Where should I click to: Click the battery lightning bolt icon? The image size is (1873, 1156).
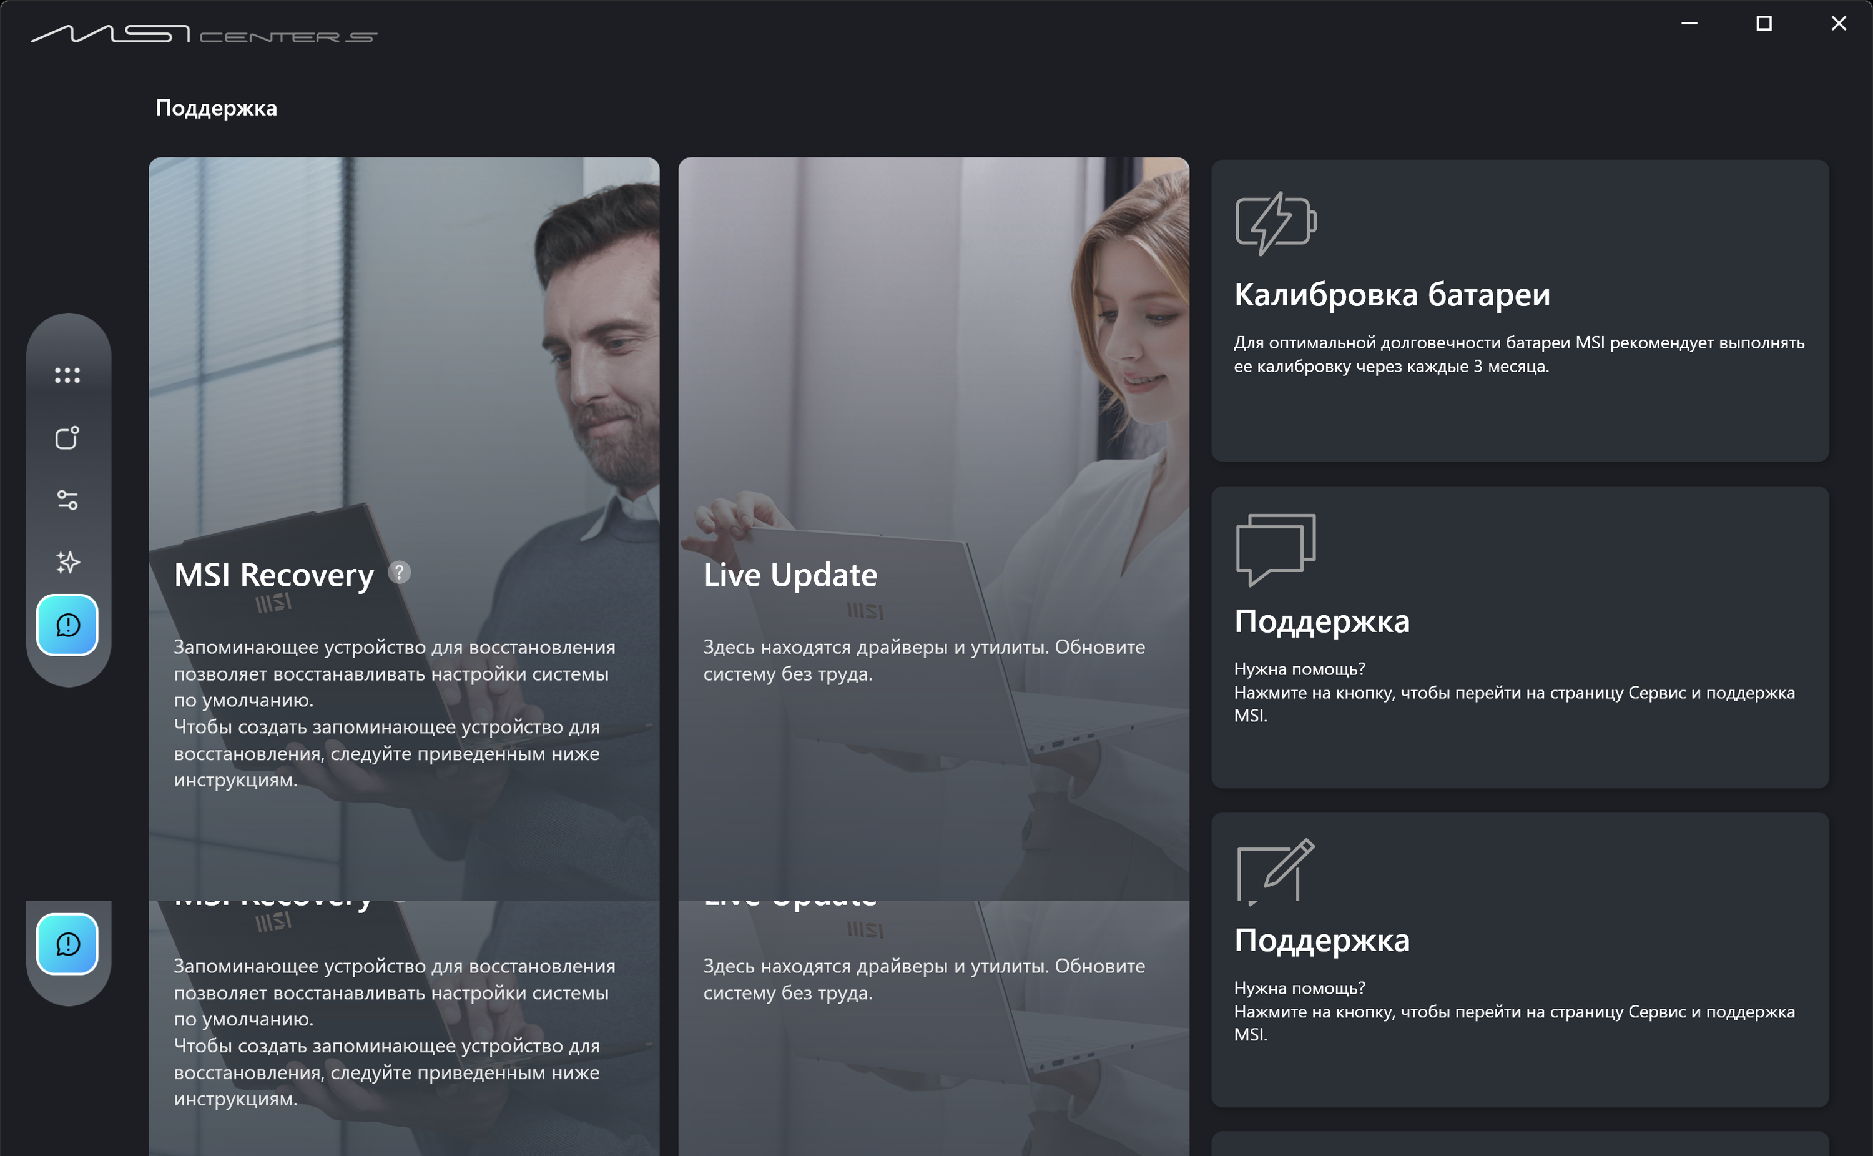1275,222
